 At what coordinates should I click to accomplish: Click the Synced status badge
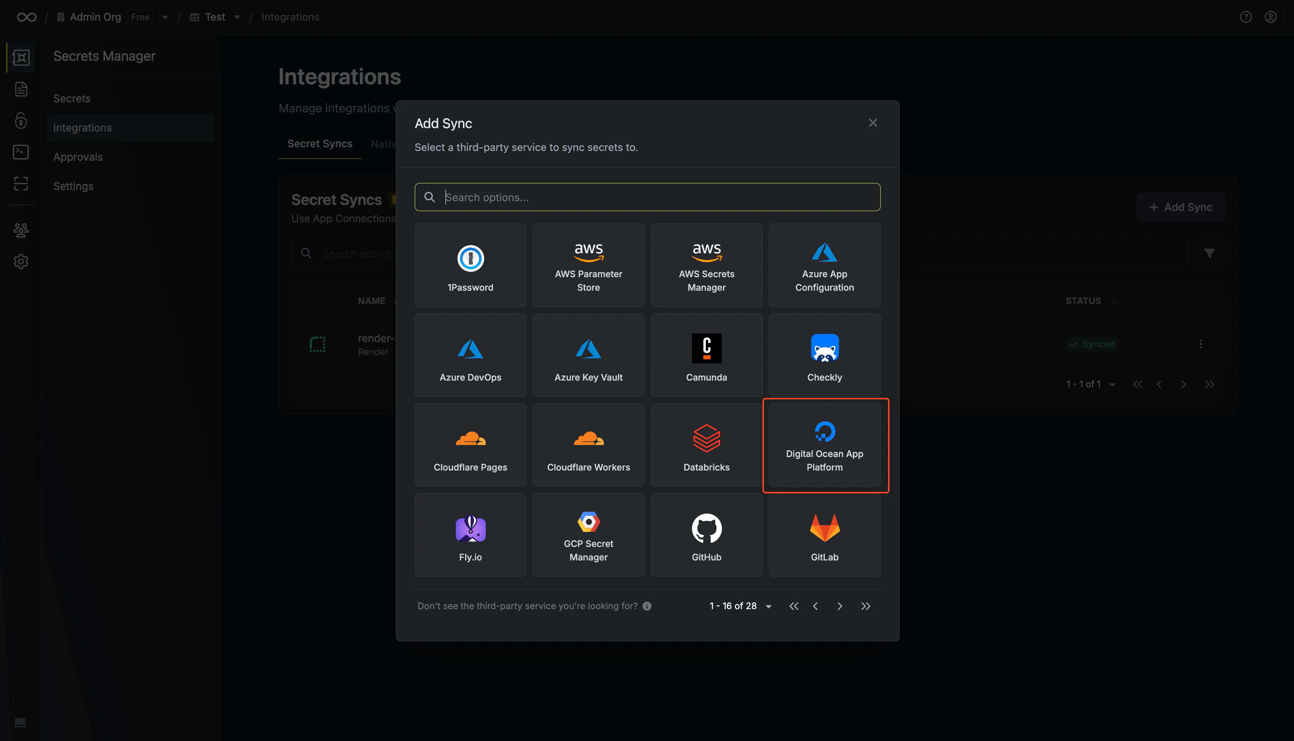coord(1092,344)
